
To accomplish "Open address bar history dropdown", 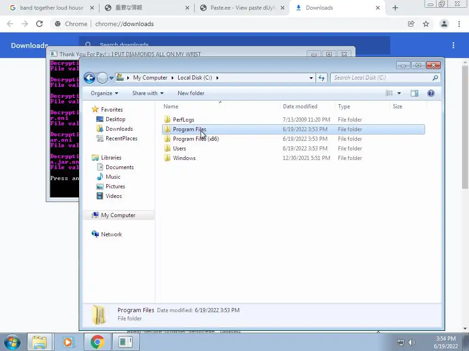I will click(x=311, y=78).
